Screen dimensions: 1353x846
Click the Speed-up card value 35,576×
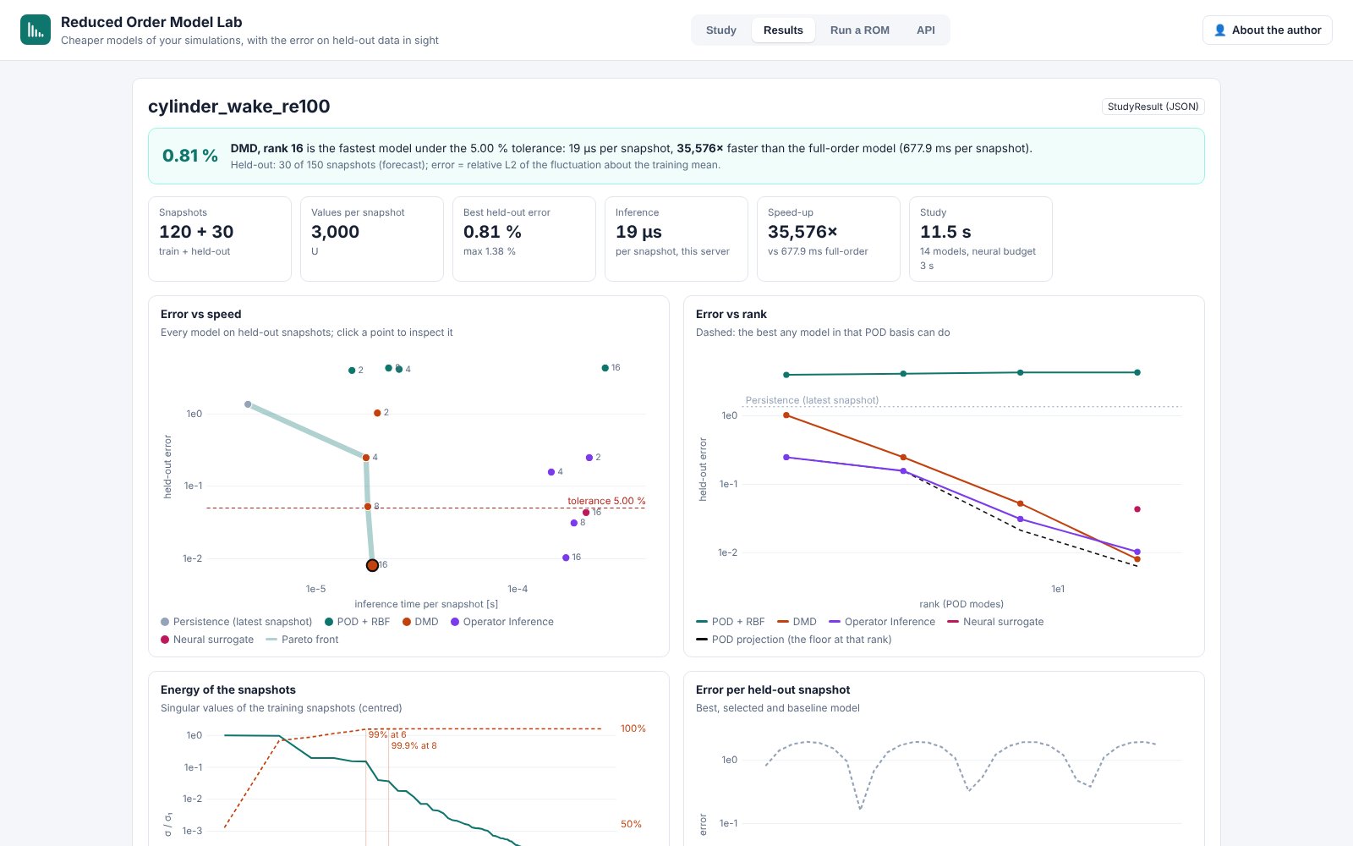click(802, 232)
